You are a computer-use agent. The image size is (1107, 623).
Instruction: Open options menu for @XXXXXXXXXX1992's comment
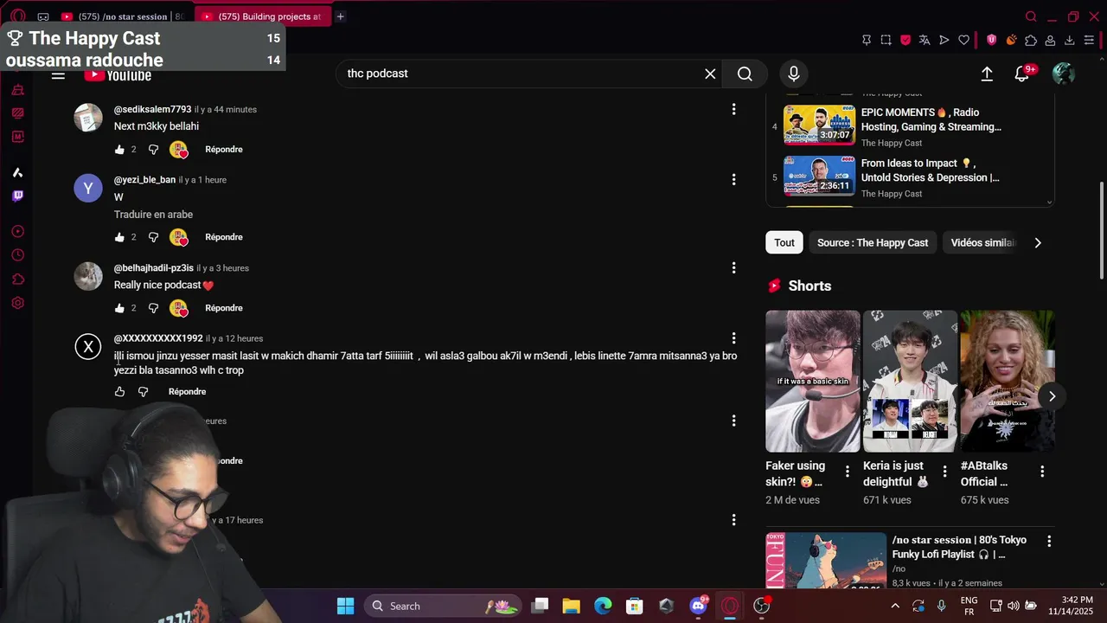[x=733, y=338]
